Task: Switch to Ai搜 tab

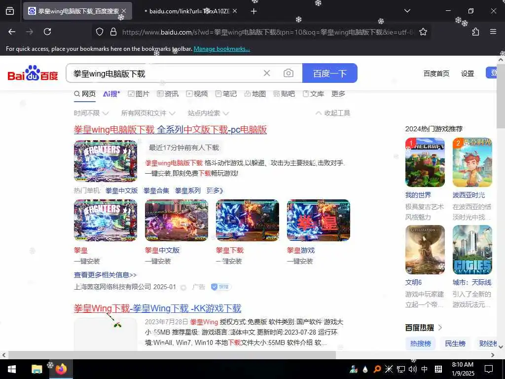Action: coord(111,94)
